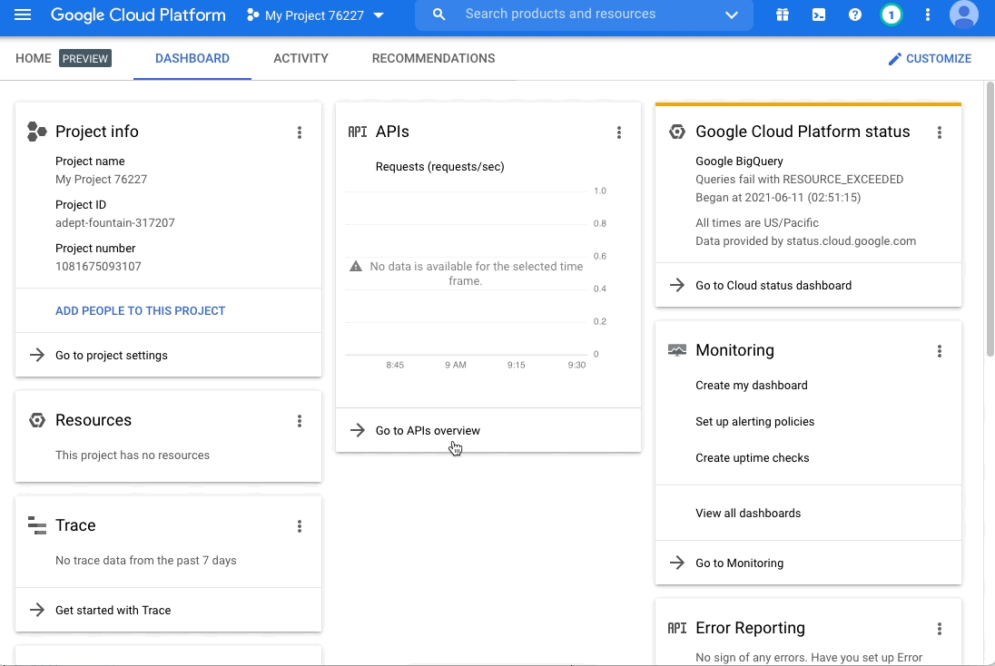Viewport: 995px width, 666px height.
Task: Click Set up alerting policies
Action: pyautogui.click(x=754, y=421)
